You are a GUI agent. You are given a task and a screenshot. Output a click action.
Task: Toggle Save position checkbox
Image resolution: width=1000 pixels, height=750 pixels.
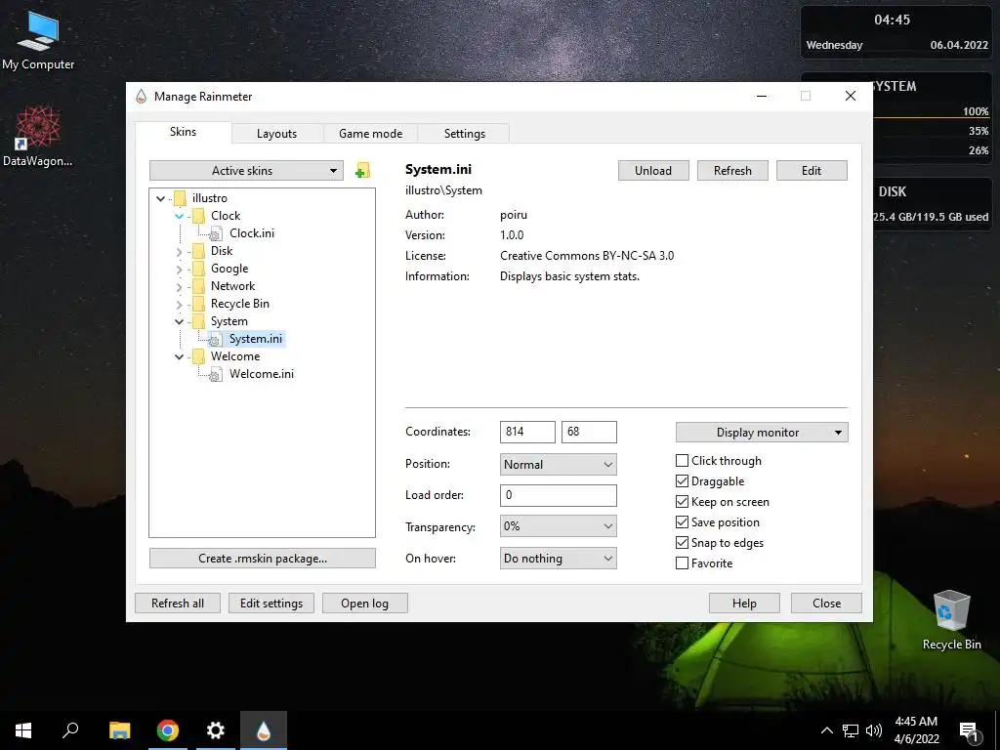click(x=682, y=521)
